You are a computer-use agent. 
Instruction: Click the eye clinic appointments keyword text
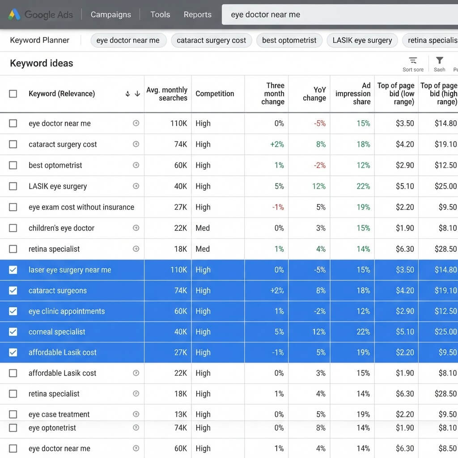pyautogui.click(x=67, y=311)
